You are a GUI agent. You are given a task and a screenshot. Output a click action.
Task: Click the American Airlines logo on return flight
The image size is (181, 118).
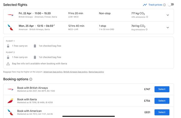click(x=10, y=28)
